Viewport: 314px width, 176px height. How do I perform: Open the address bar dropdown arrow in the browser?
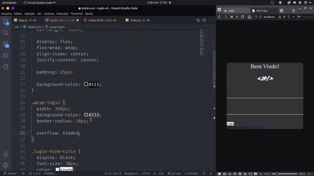(293, 17)
